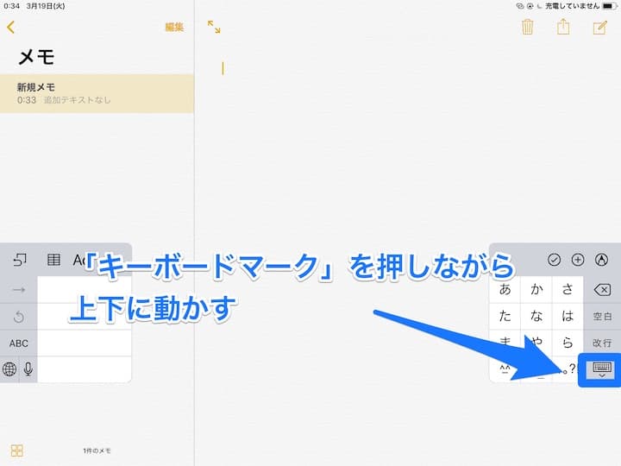Tap the た kana key
The width and height of the screenshot is (621, 466).
point(505,316)
